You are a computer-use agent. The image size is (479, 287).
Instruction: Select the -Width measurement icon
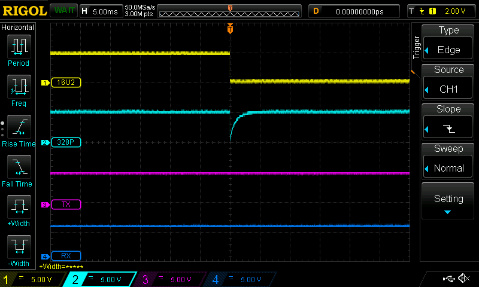pyautogui.click(x=19, y=247)
